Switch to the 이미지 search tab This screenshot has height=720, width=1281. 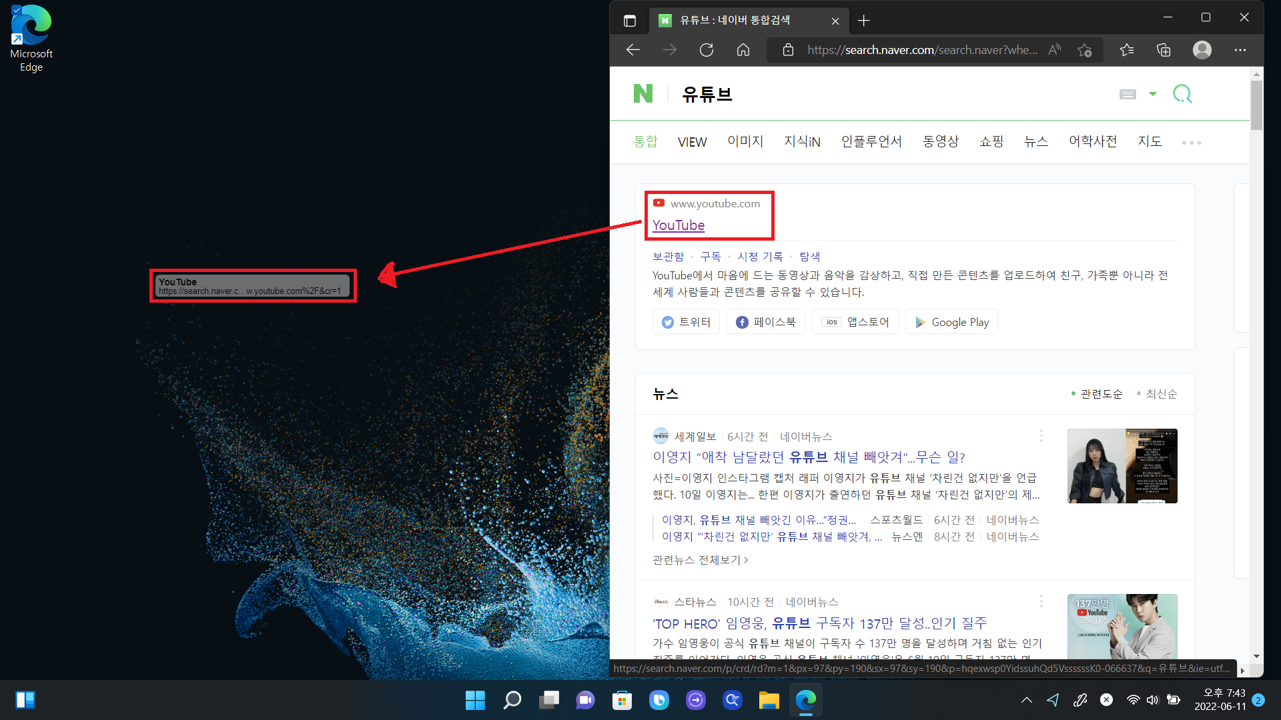pos(745,141)
